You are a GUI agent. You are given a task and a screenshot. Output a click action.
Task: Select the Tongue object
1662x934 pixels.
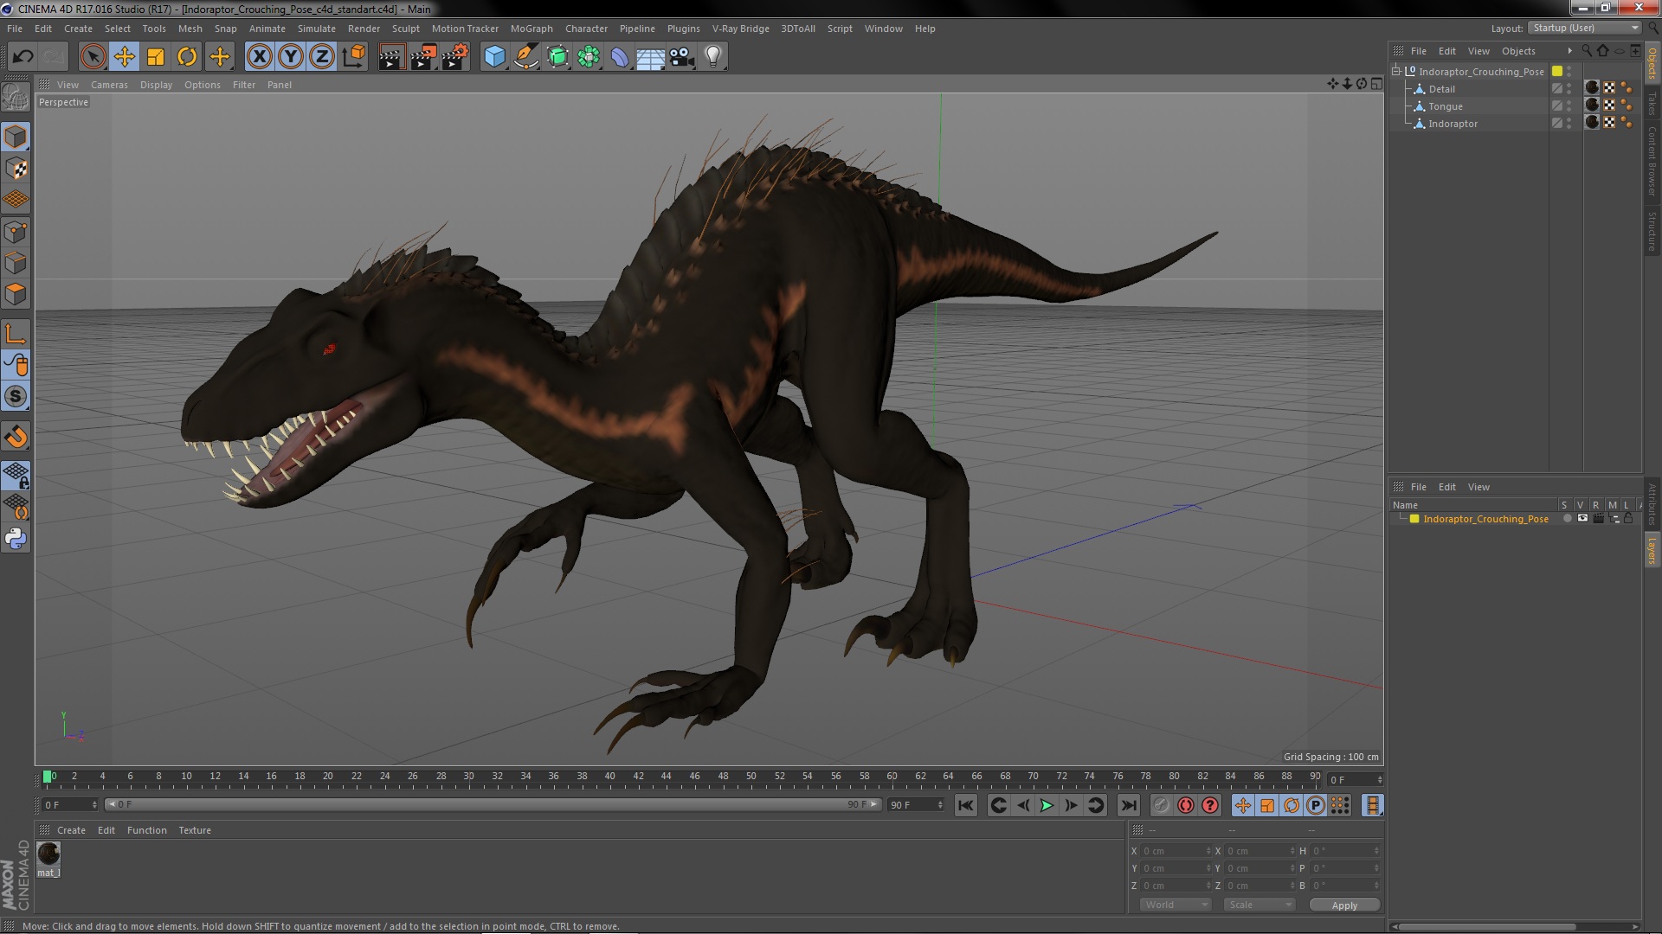1445,106
